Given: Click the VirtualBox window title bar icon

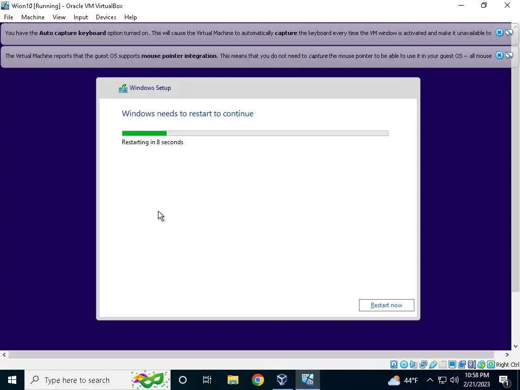Looking at the screenshot, I should (x=5, y=6).
